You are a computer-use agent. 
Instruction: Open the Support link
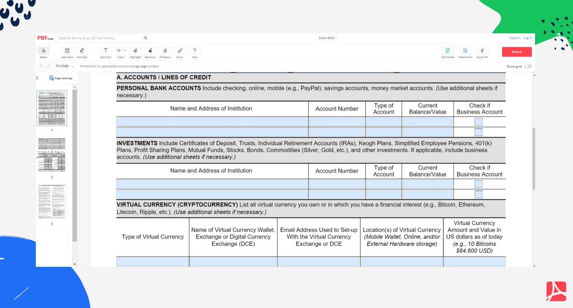click(x=515, y=38)
